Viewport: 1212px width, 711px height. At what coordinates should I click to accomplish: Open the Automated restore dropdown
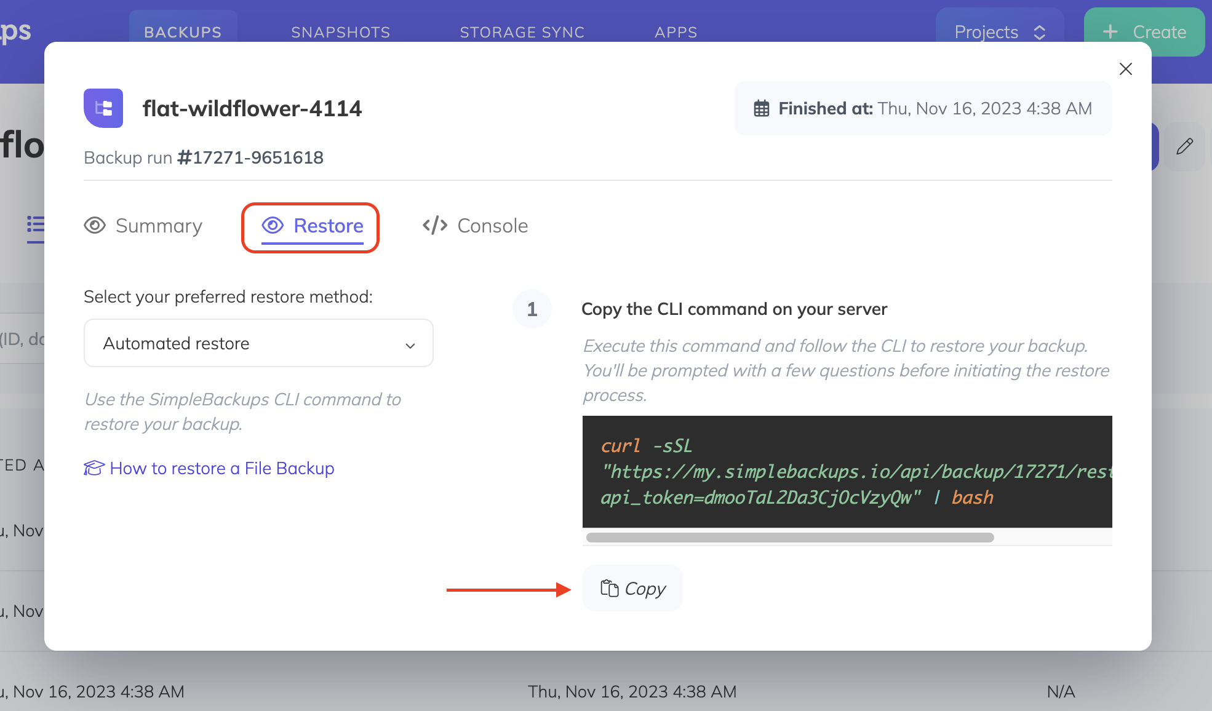point(258,343)
